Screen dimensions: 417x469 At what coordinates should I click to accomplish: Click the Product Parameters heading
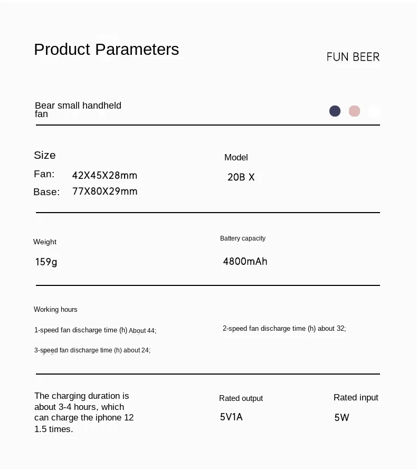tap(106, 50)
